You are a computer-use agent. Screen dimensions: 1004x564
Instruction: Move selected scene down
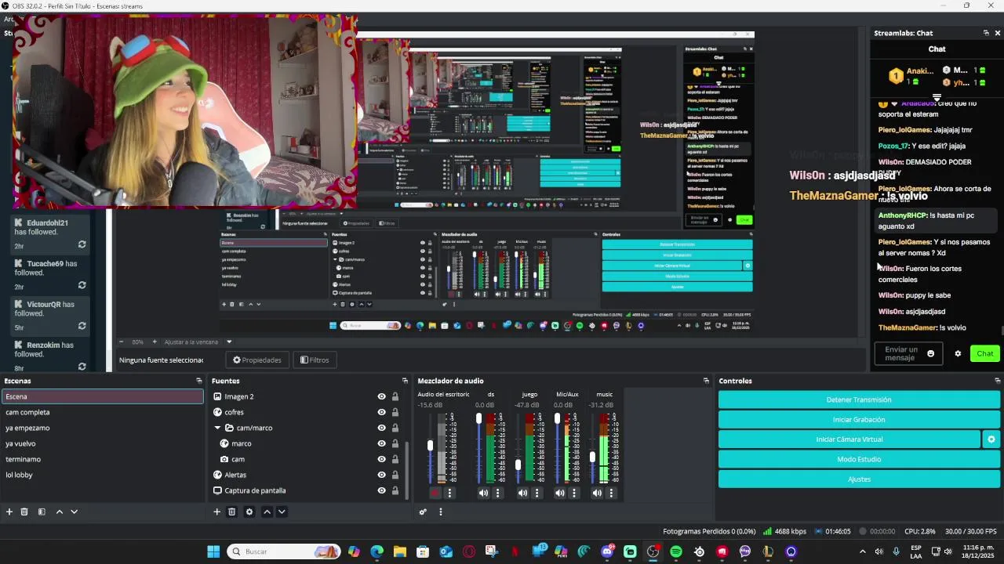pyautogui.click(x=74, y=512)
